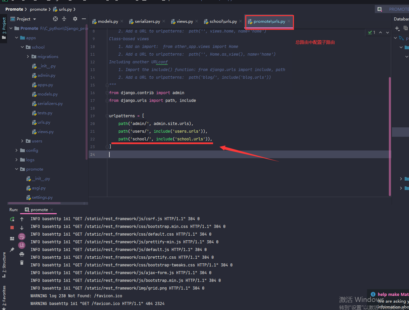Screen dimensions: 409x310
Task: Click the Database panel title
Action: 401,19
